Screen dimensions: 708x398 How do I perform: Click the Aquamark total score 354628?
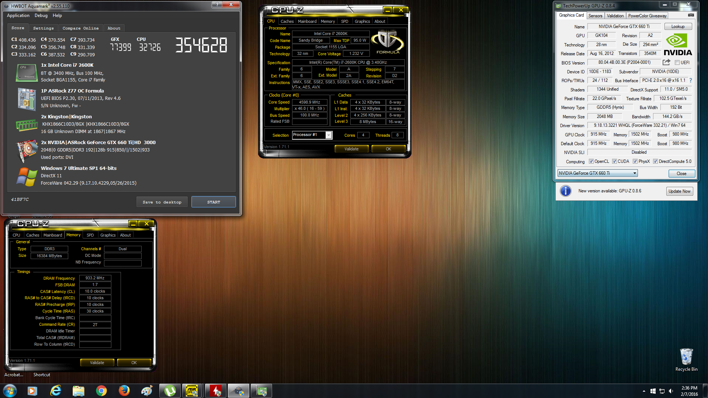(201, 45)
